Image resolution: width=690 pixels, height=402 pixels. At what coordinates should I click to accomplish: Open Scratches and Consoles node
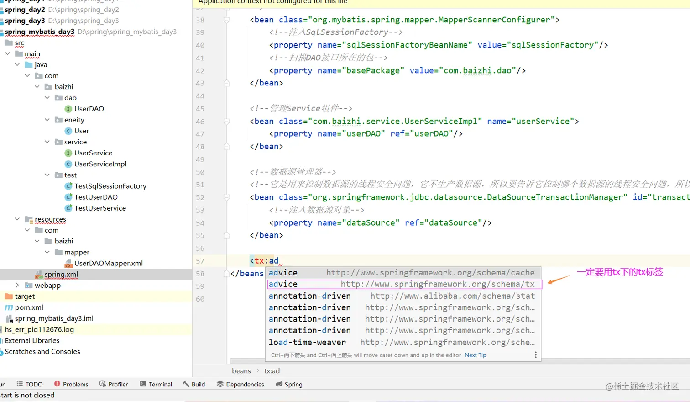tap(42, 351)
